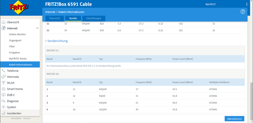Click the 4QAM type cell

pos(102,96)
